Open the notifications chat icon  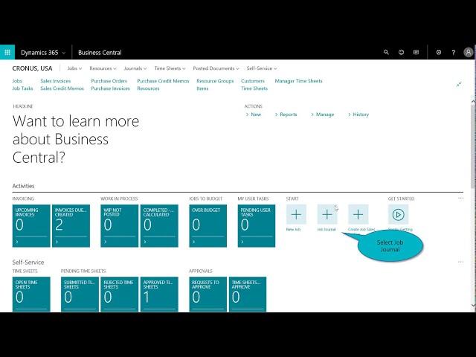click(416, 52)
